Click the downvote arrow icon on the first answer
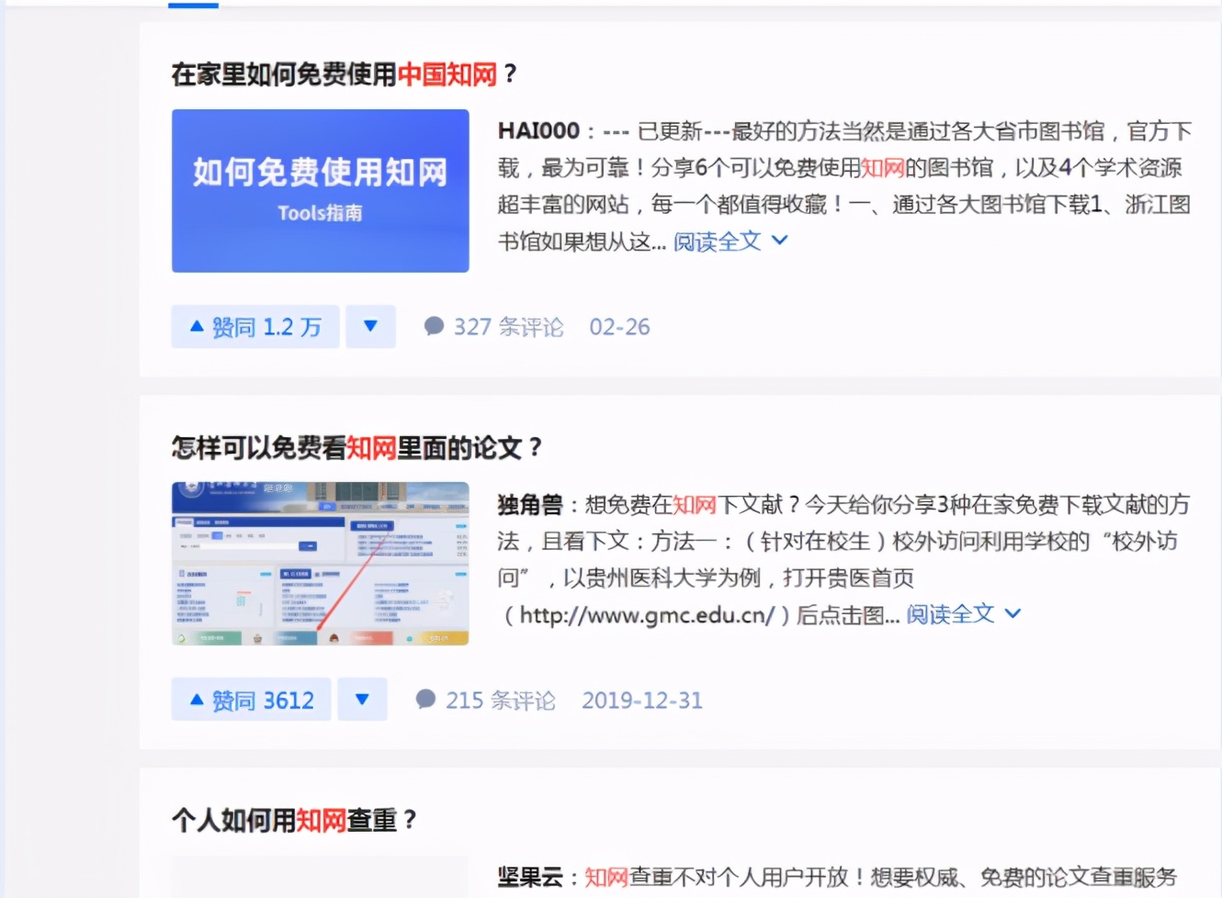The image size is (1222, 898). coord(370,326)
